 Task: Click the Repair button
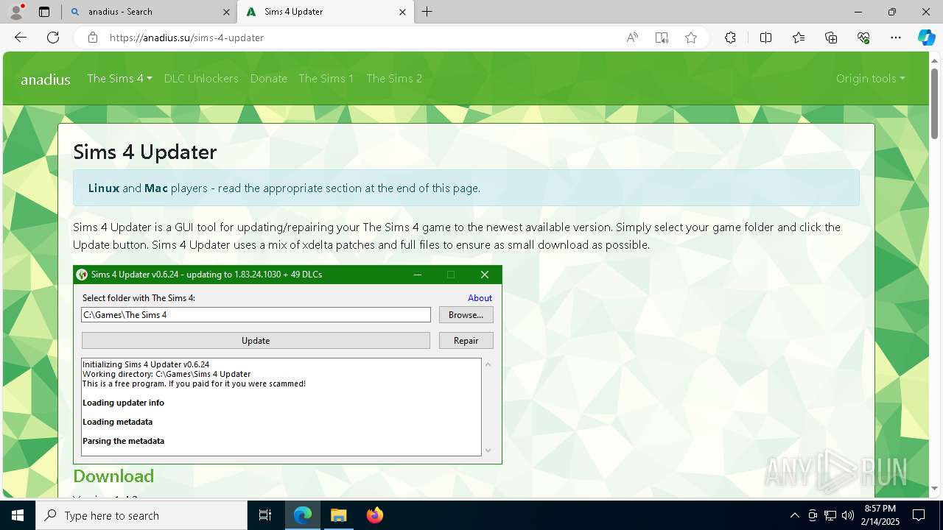(x=466, y=341)
